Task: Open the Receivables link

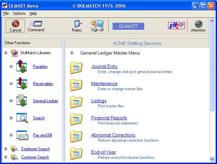Action: click(43, 84)
